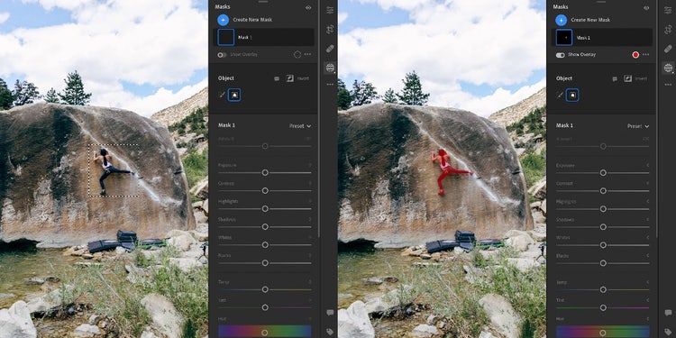Click Temp slider handle in left panel
The height and width of the screenshot is (338, 676).
(x=265, y=289)
